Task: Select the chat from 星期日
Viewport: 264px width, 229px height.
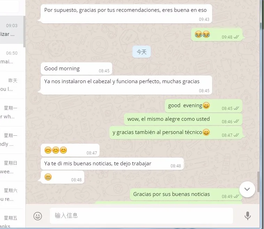Action: coord(12,167)
